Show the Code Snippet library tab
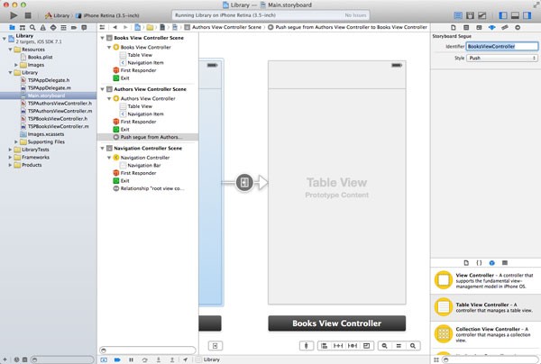The width and height of the screenshot is (541, 364). pyautogui.click(x=479, y=263)
